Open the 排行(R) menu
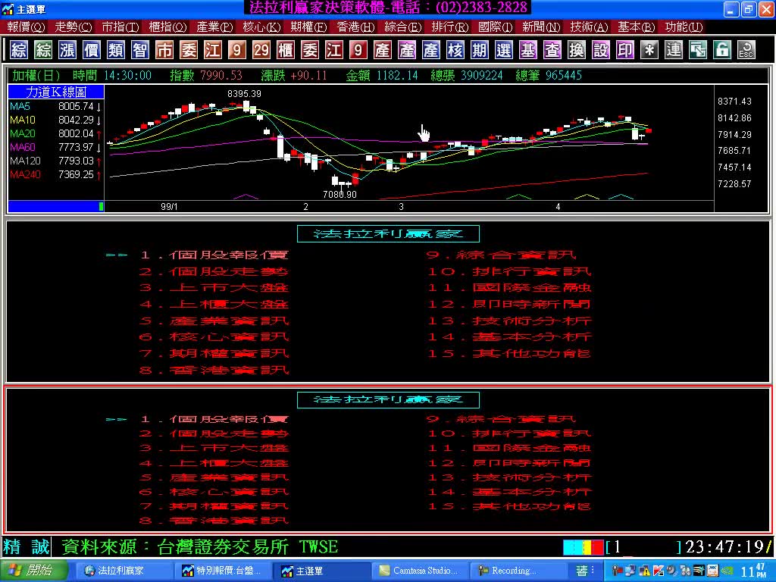This screenshot has height=582, width=776. [450, 27]
